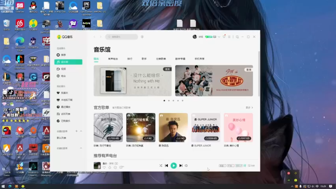Image resolution: width=336 pixels, height=189 pixels.
Task: Switch to the 分类歌单 categorized playlists tab
Action: point(161,59)
